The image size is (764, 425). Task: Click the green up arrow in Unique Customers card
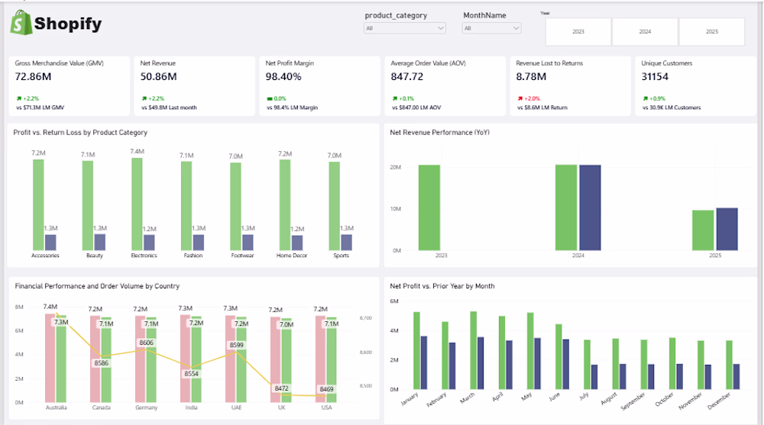coord(645,98)
